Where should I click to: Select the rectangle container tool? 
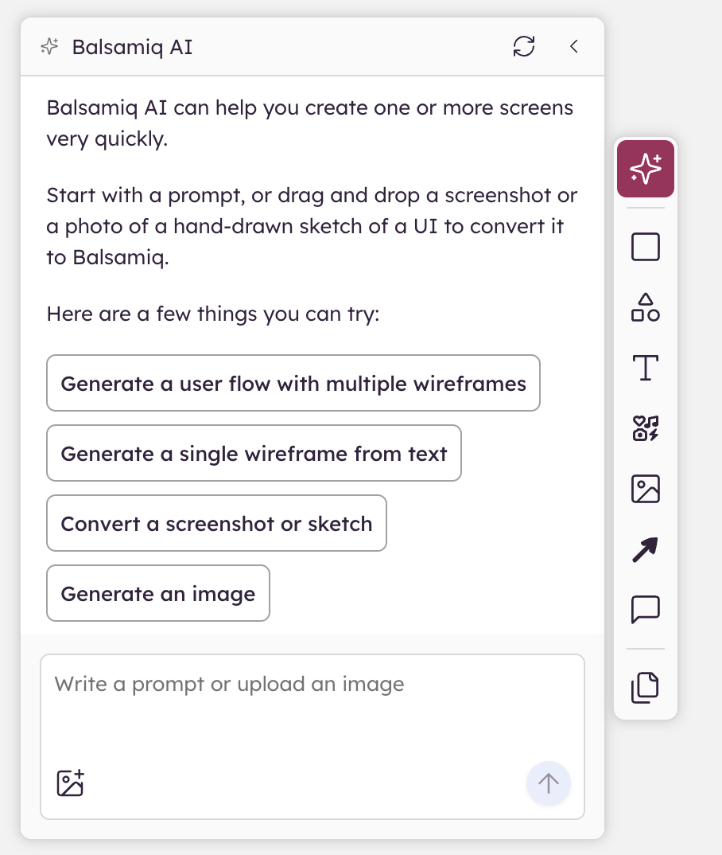[645, 247]
